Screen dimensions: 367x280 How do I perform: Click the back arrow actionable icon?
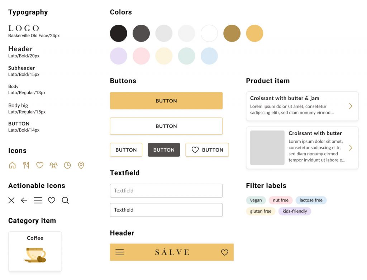(x=24, y=200)
